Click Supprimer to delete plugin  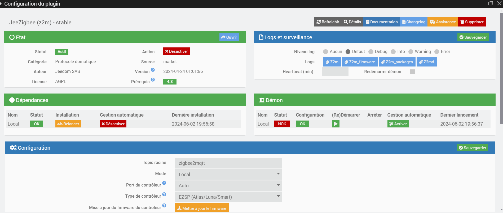click(x=472, y=22)
